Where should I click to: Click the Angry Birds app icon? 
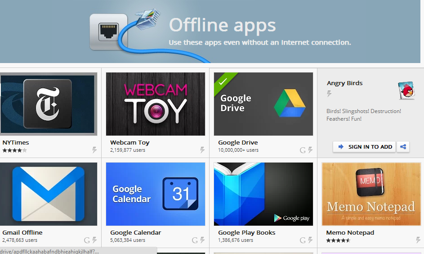pyautogui.click(x=406, y=91)
